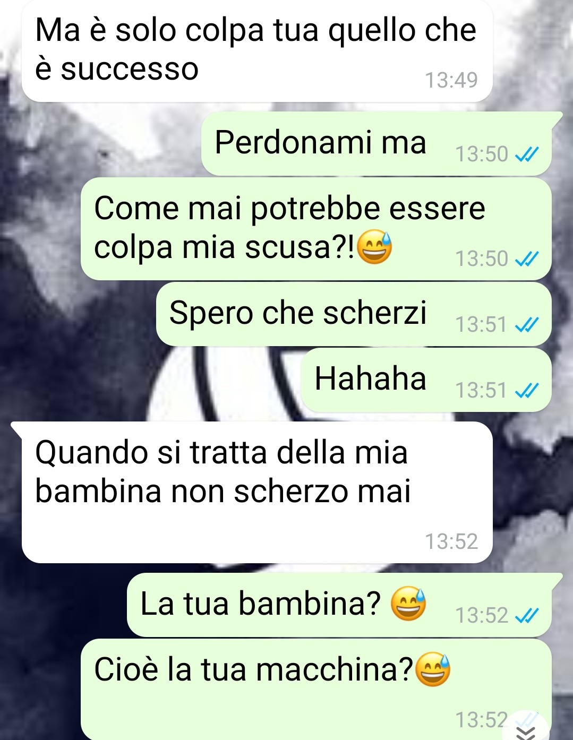573x740 pixels.
Task: Select the "Cioè la tua macchina?" message
Action: 316,689
